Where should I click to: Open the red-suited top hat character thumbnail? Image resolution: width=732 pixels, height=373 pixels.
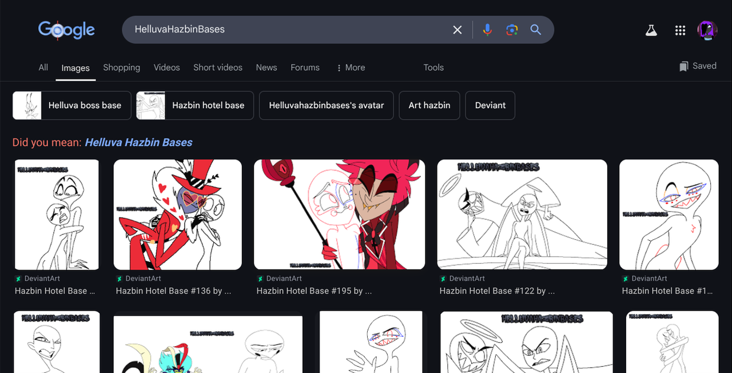(x=178, y=215)
